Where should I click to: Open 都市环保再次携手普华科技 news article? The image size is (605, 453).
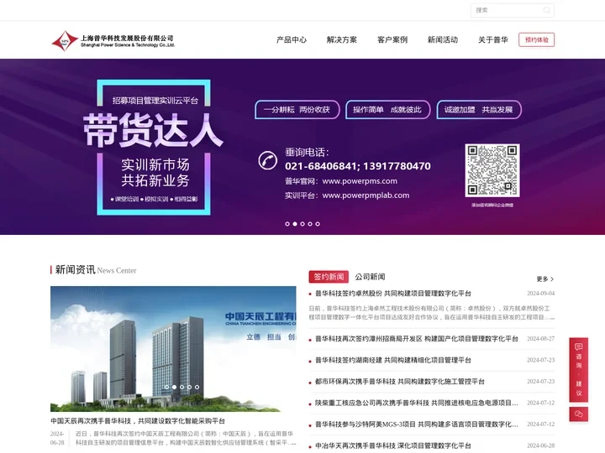[x=399, y=382]
